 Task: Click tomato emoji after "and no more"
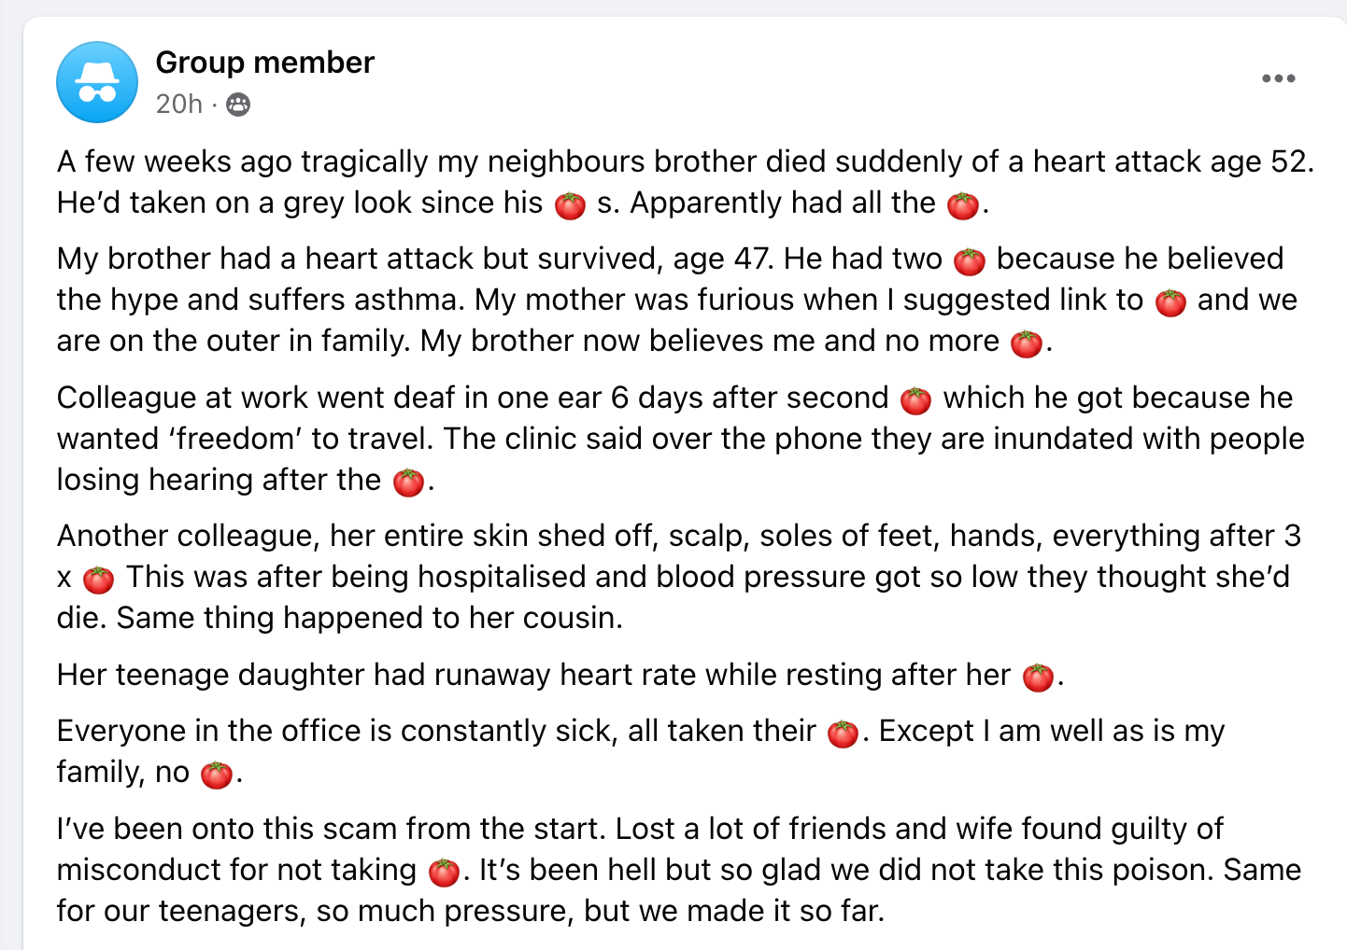point(1027,342)
